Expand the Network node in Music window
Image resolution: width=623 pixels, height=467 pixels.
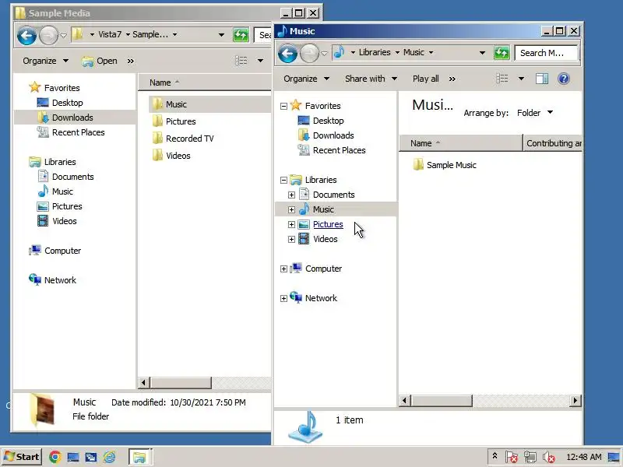[x=283, y=299]
